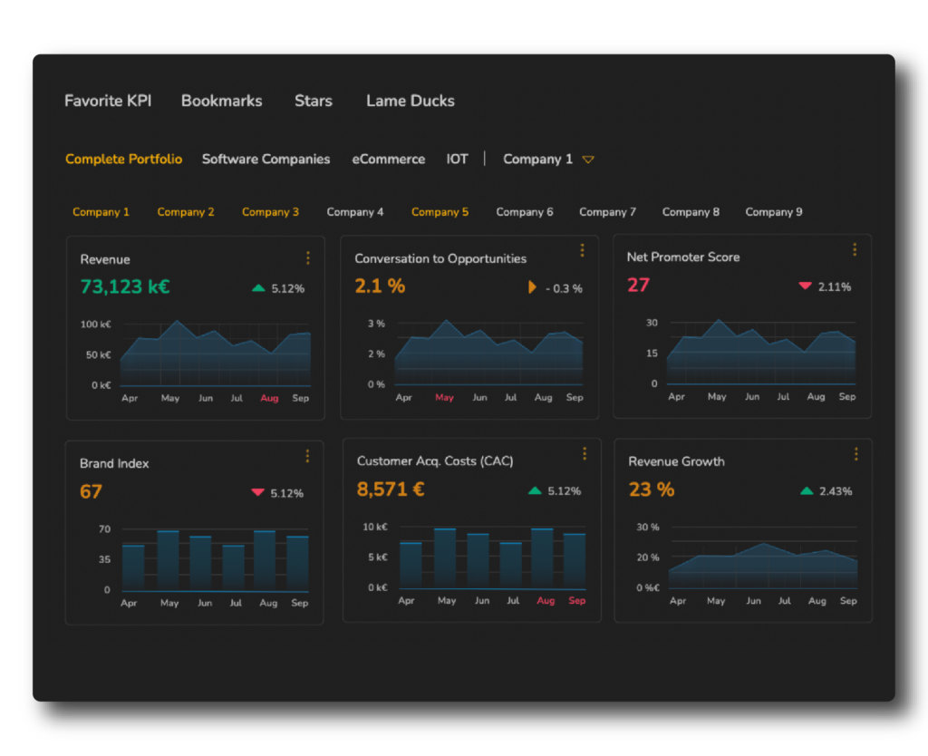Deselect the Company 5 filter chip
Screen dimensions: 928x756
440,212
